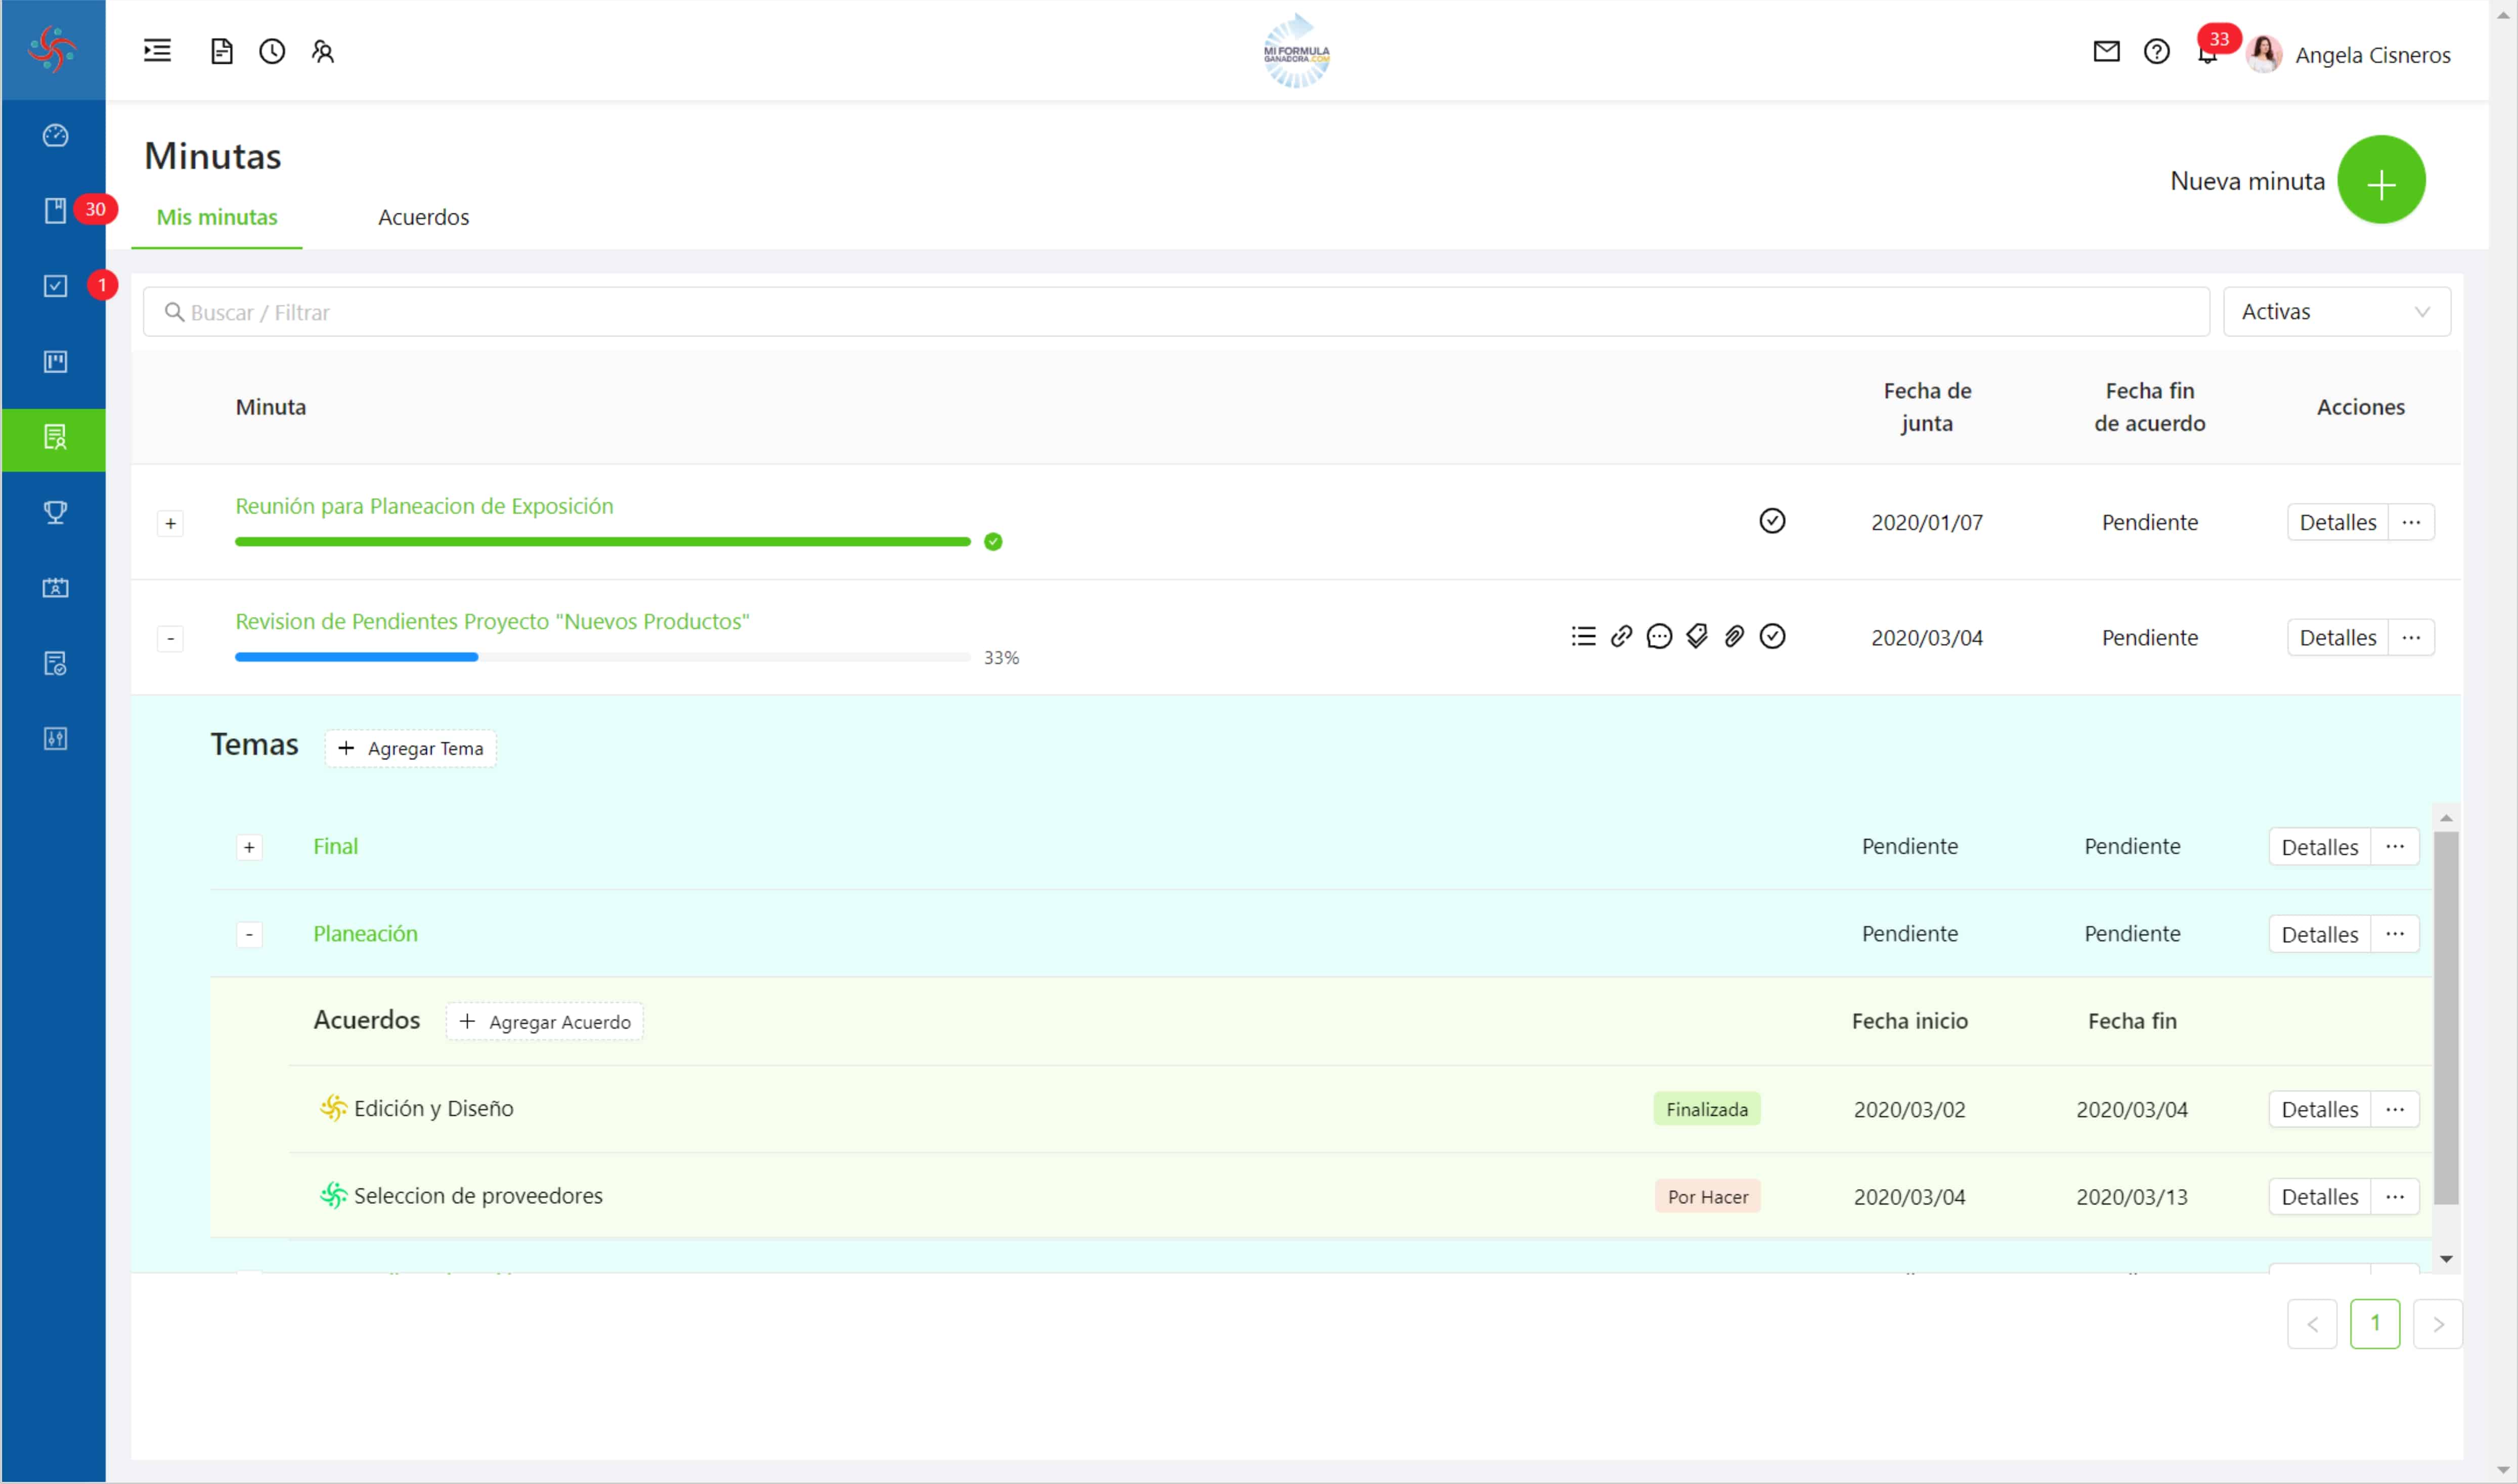Click the Temas list scrollbar thumb
The height and width of the screenshot is (1484, 2518).
(2445, 1017)
